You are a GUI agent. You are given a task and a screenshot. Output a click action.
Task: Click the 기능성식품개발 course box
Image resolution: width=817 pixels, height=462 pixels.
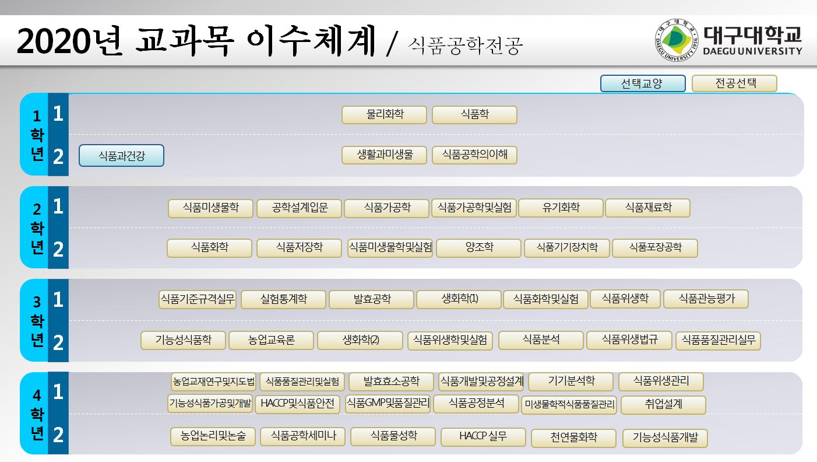(665, 438)
